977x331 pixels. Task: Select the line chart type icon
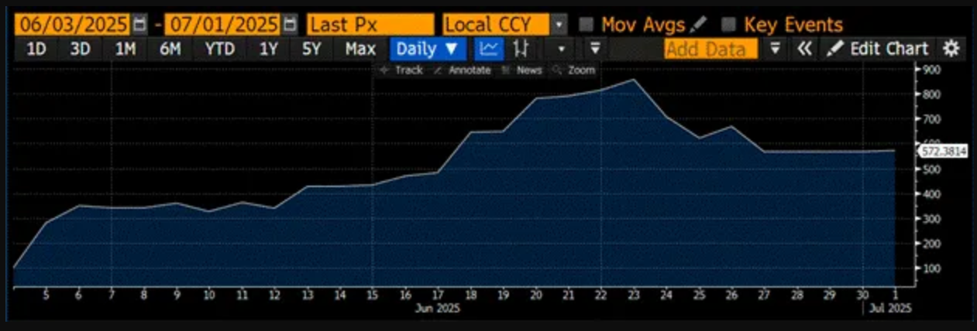pyautogui.click(x=489, y=49)
